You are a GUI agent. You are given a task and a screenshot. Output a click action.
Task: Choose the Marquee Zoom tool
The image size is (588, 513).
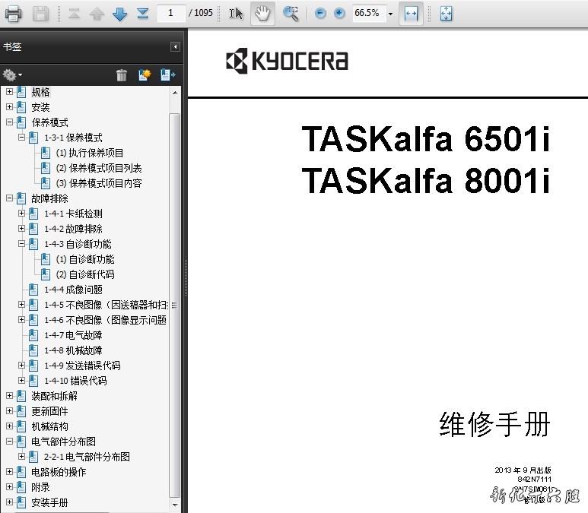tap(291, 13)
